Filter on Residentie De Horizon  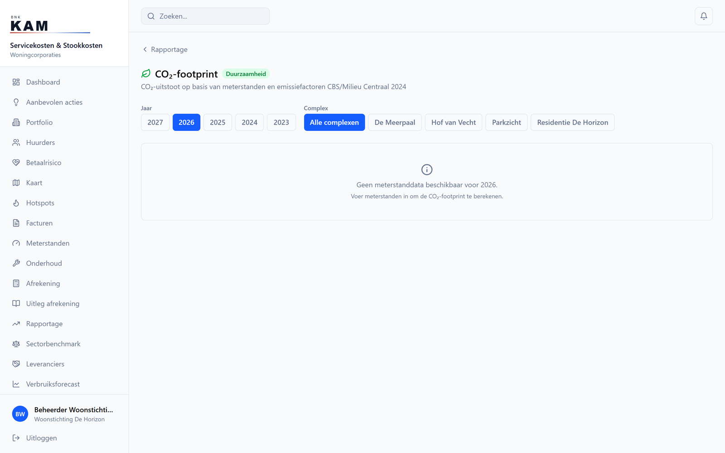click(x=573, y=122)
